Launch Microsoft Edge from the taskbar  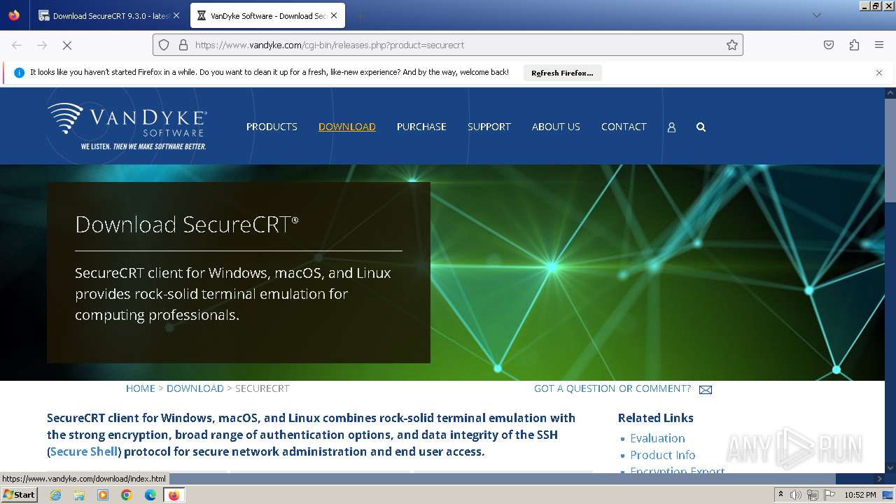coord(150,495)
